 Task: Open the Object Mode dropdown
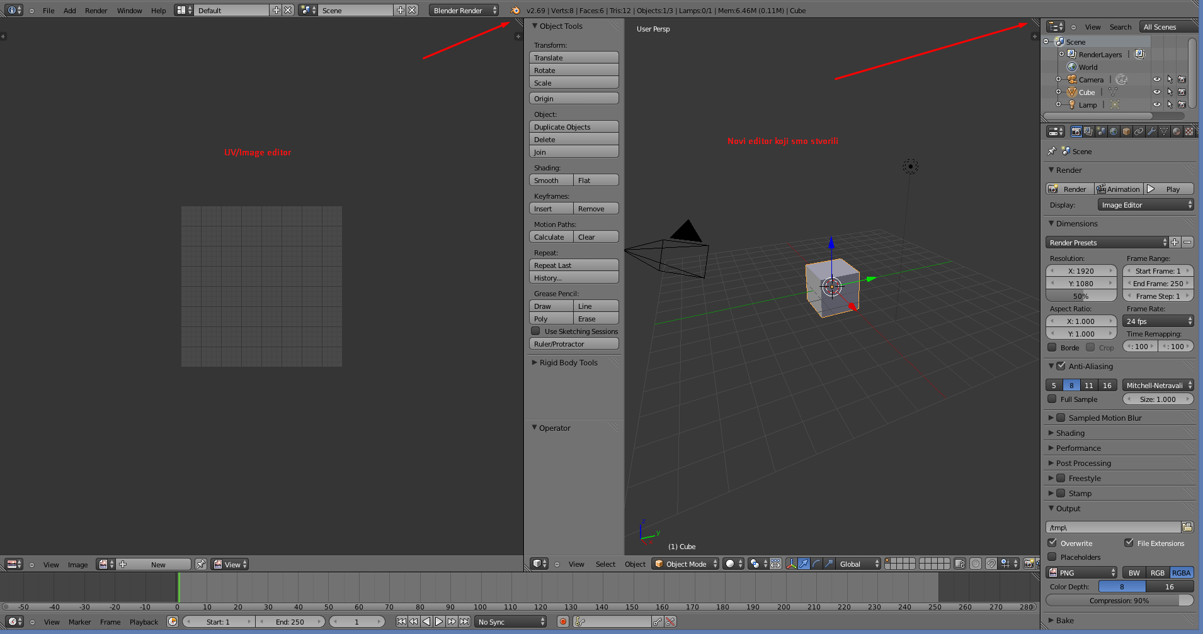coord(685,564)
